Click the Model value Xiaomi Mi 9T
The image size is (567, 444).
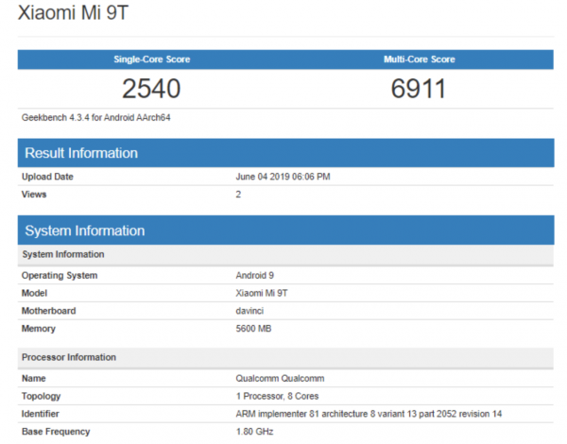click(x=262, y=293)
